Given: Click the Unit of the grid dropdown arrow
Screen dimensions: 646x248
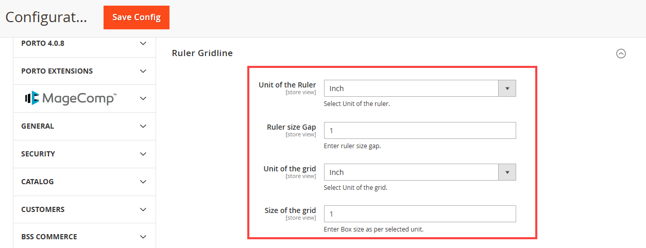Looking at the screenshot, I should click(507, 172).
